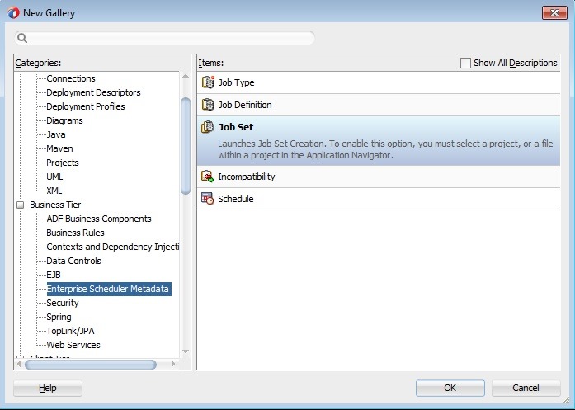The image size is (575, 410).
Task: Collapse the Business Tier category
Action: (21, 205)
